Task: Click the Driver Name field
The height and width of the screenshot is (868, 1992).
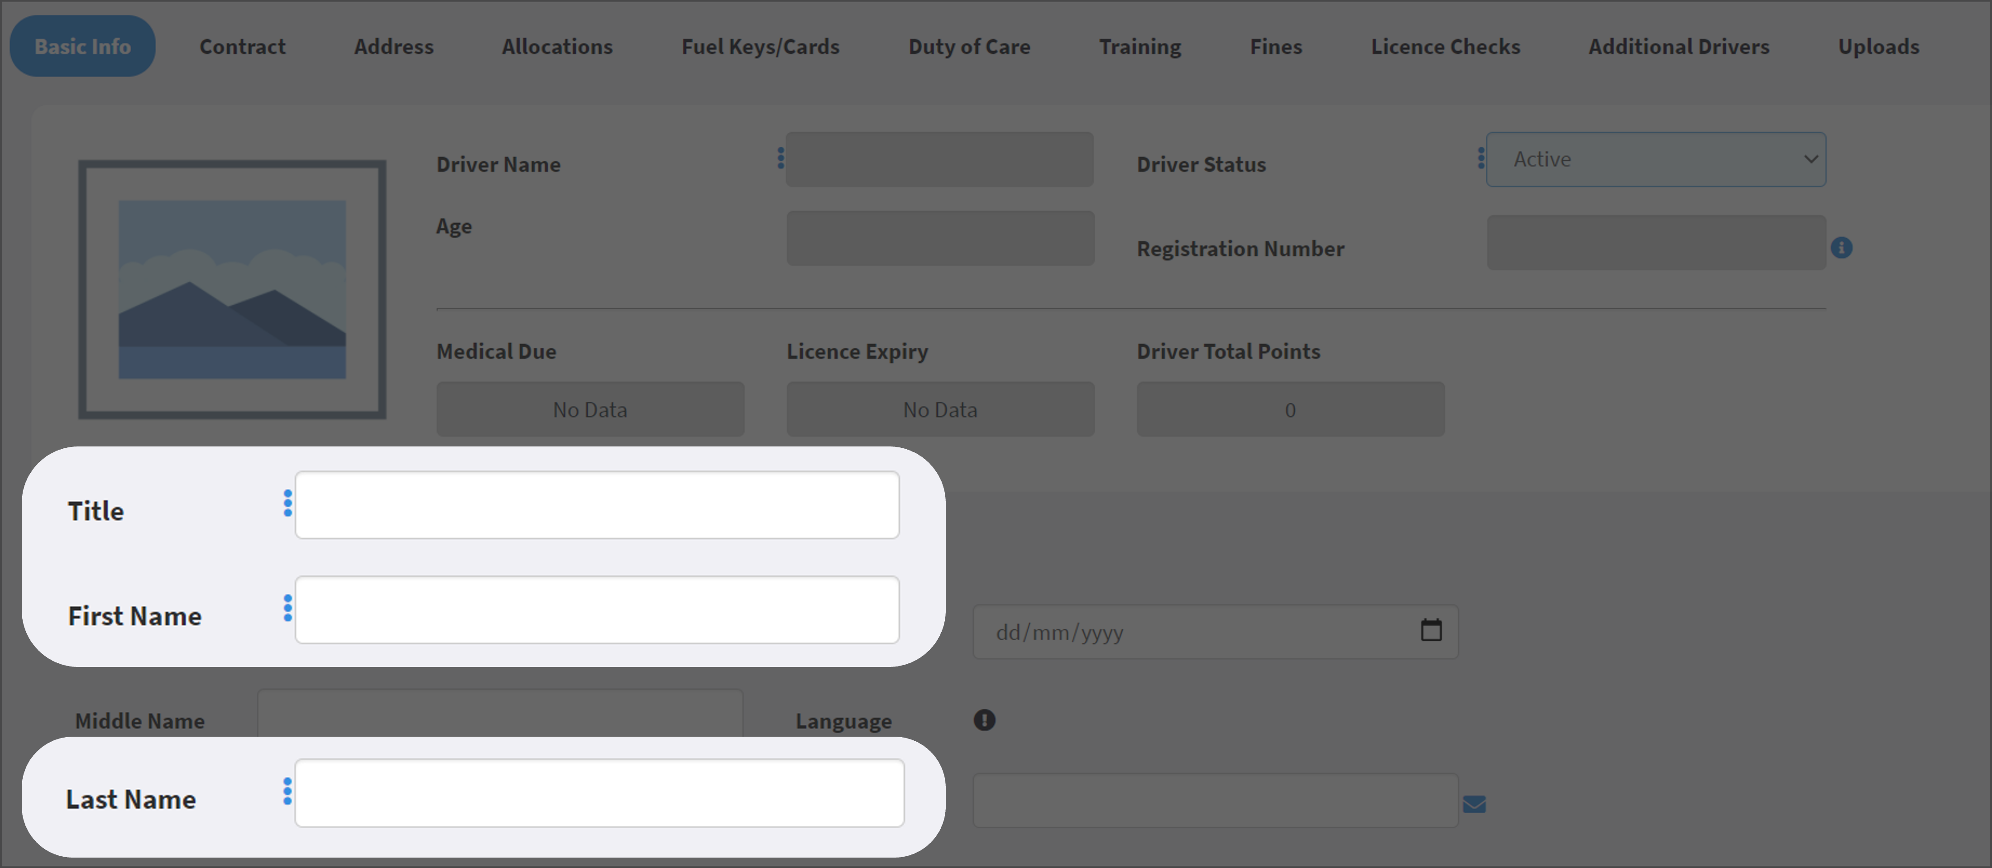Action: point(939,159)
